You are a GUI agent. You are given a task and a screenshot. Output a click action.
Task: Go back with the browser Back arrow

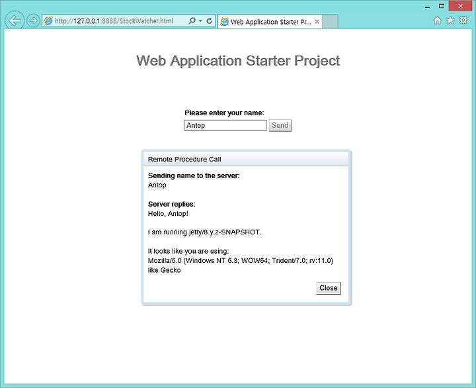(15, 21)
